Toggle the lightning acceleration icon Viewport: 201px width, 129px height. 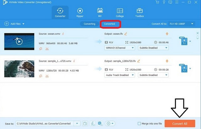pyautogui.click(x=93, y=124)
